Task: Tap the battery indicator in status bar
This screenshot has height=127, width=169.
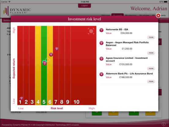Action: pyautogui.click(x=166, y=2)
